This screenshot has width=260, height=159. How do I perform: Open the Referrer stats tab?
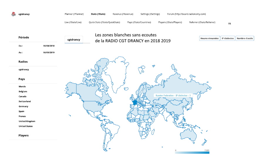[x=202, y=22]
